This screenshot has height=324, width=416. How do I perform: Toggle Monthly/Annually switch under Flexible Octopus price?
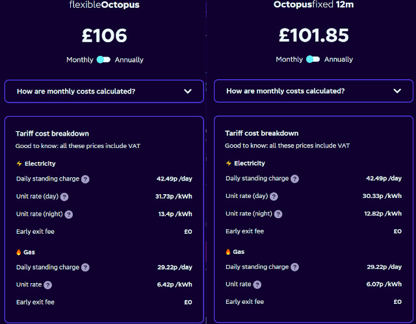pyautogui.click(x=104, y=60)
